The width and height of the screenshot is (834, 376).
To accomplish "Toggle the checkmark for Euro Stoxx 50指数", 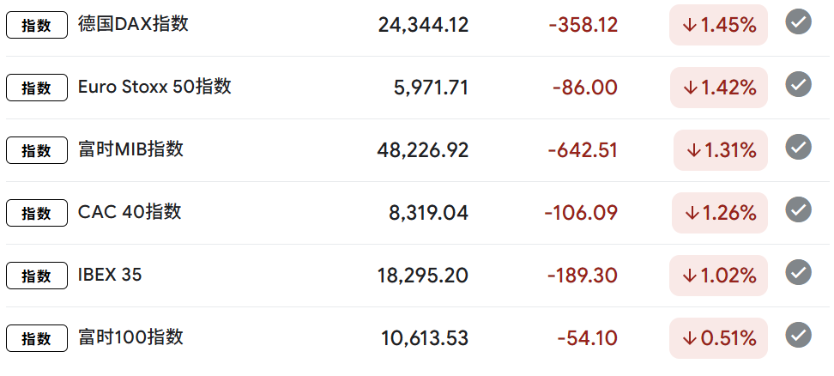I will tap(799, 85).
